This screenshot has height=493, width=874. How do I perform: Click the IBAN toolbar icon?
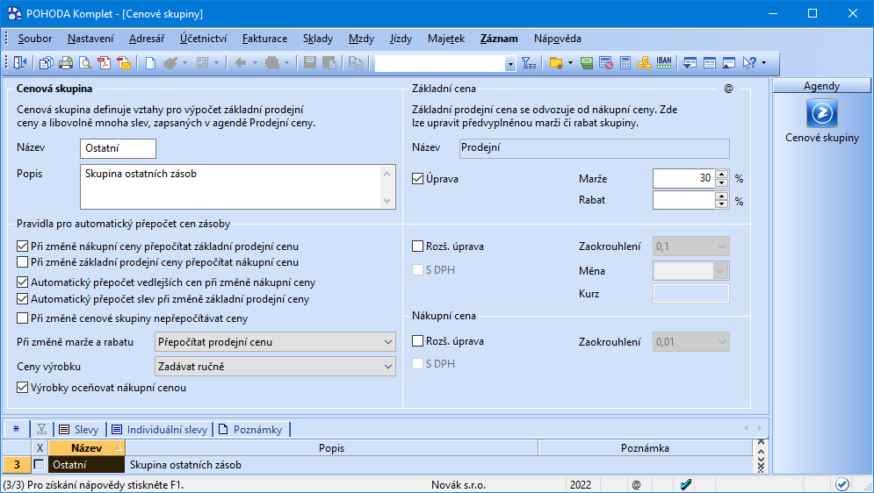pos(664,63)
